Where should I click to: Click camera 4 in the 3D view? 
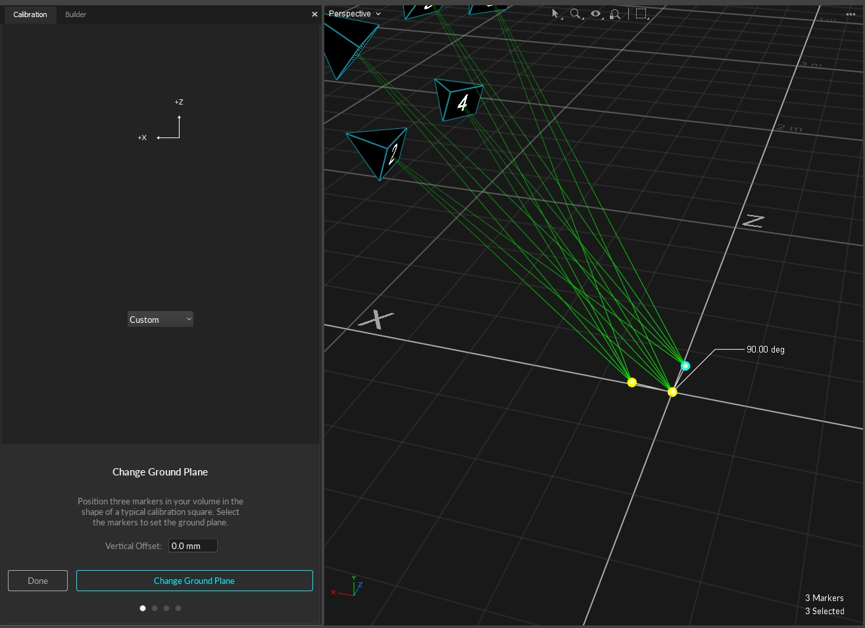pos(459,101)
